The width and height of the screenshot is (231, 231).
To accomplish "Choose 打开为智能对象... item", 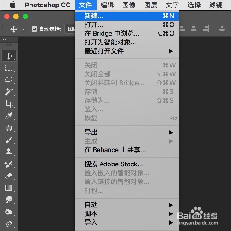I will (x=127, y=43).
